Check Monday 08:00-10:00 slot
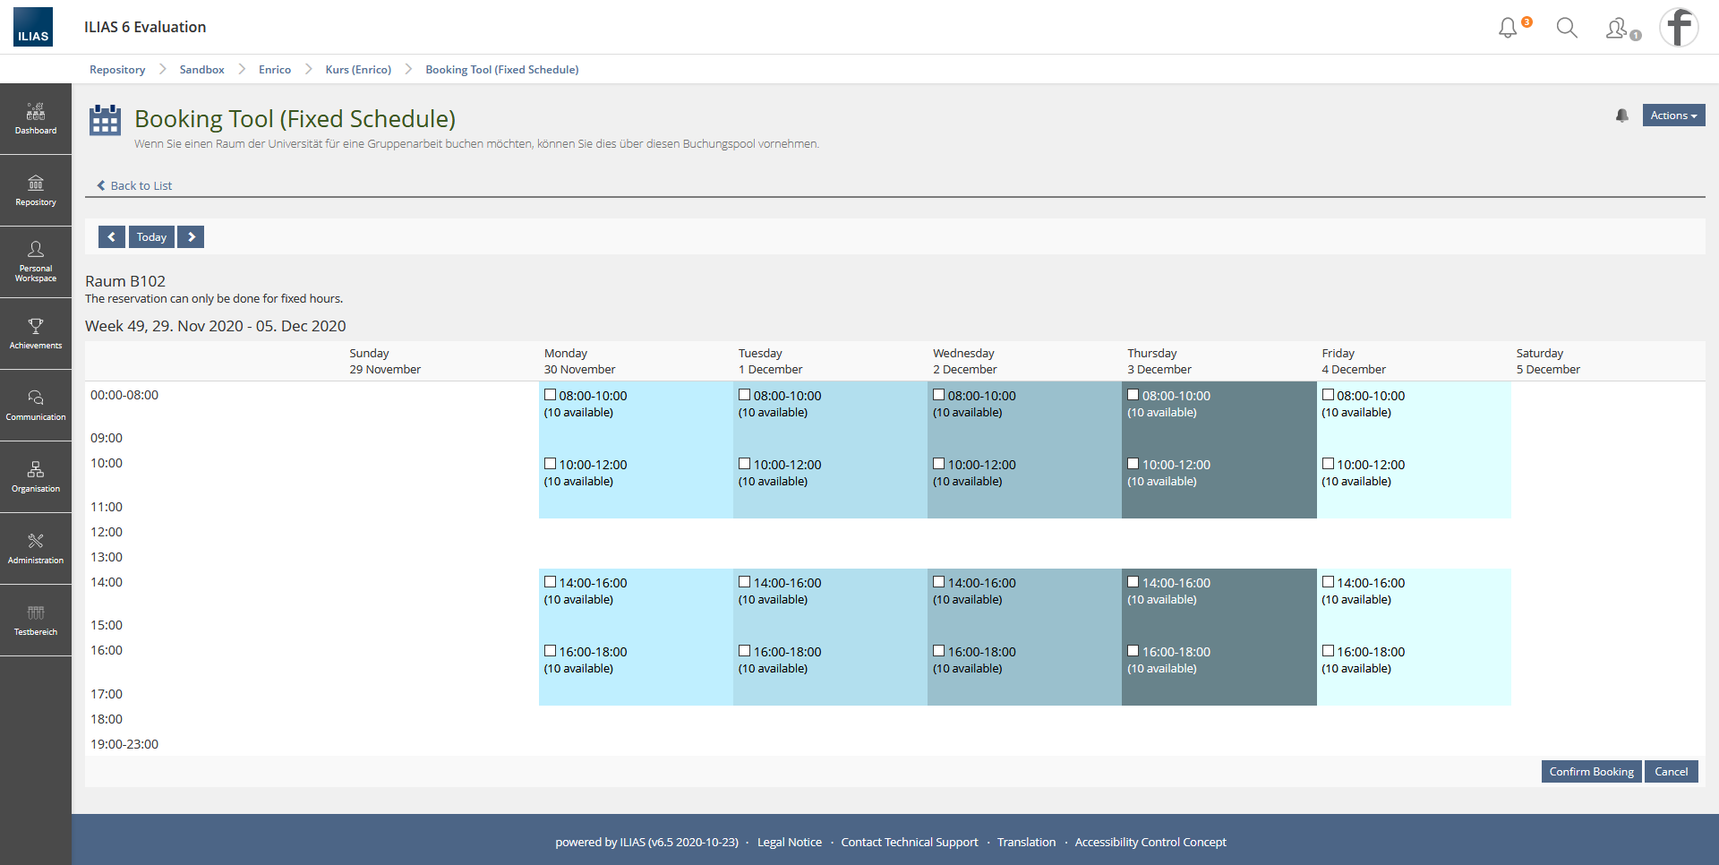This screenshot has width=1719, height=865. click(x=551, y=395)
